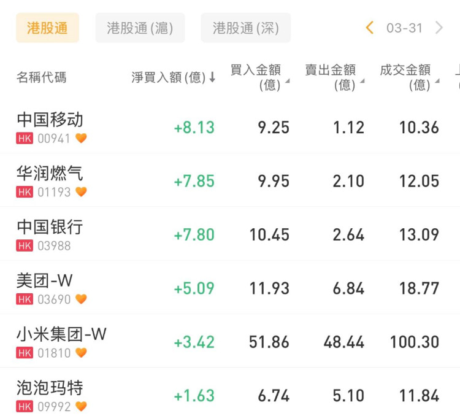Open 华润燃气 stock name
Screen dimensions: 460x416
coord(50,173)
